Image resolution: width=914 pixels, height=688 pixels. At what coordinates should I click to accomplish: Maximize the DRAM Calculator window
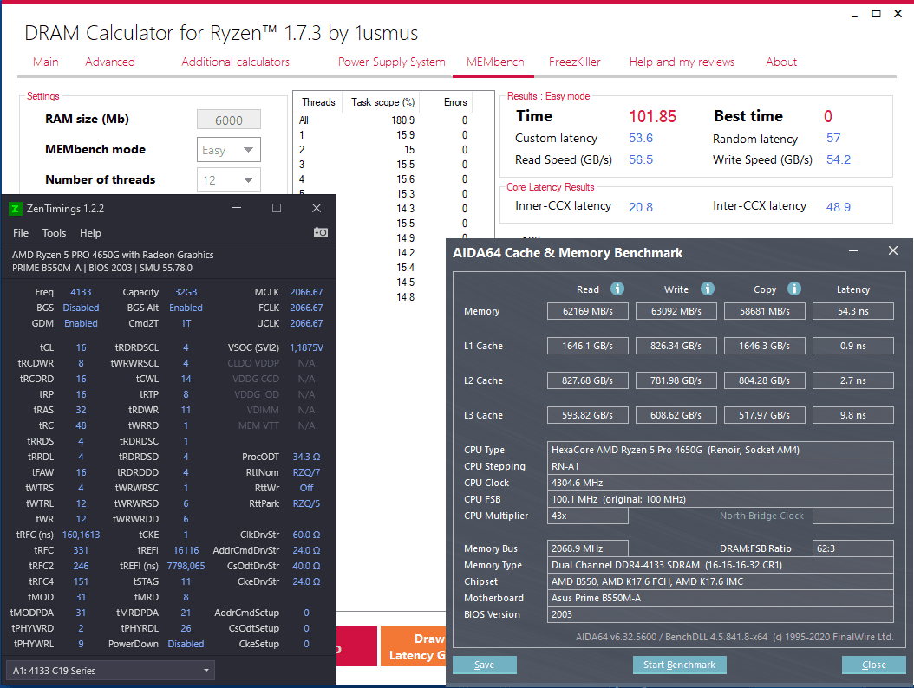click(x=876, y=13)
